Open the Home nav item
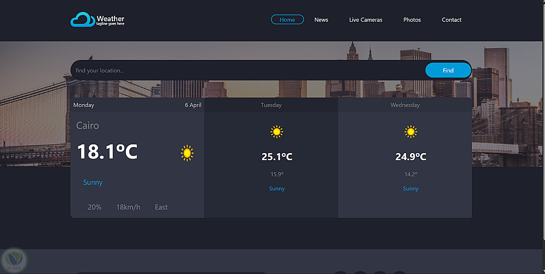The image size is (545, 274). coord(287,20)
